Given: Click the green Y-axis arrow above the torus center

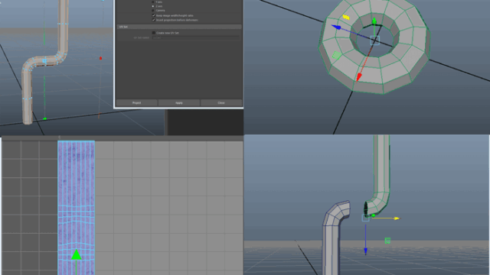Looking at the screenshot, I should pos(374,21).
